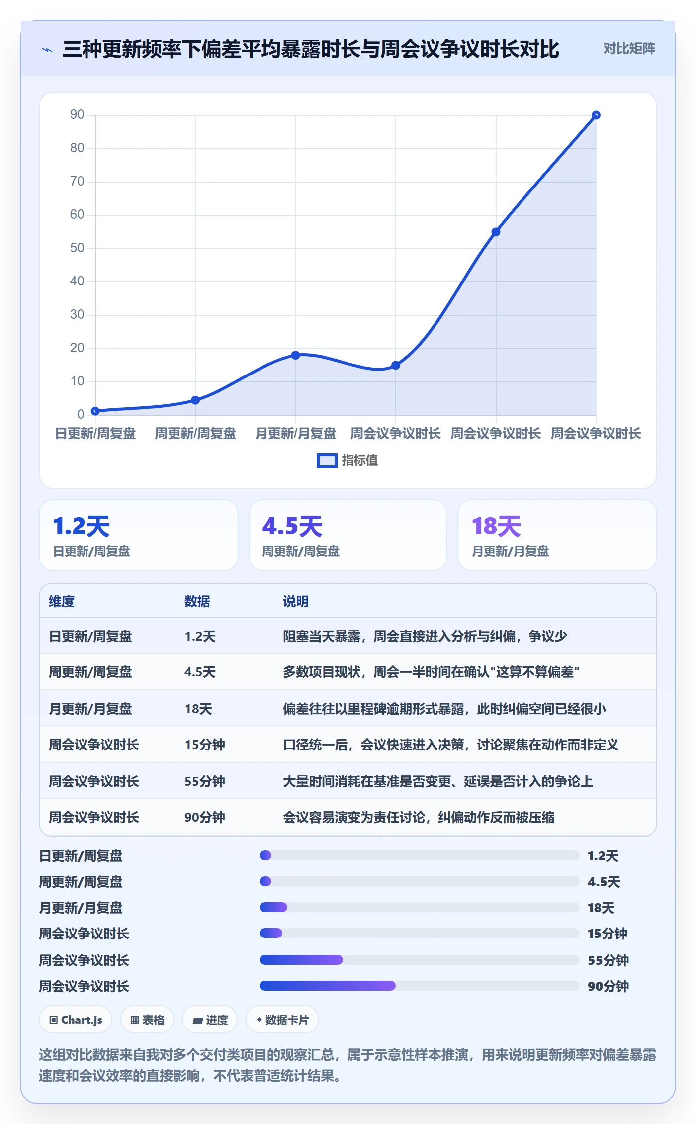Click the 数据 table column header

197,601
